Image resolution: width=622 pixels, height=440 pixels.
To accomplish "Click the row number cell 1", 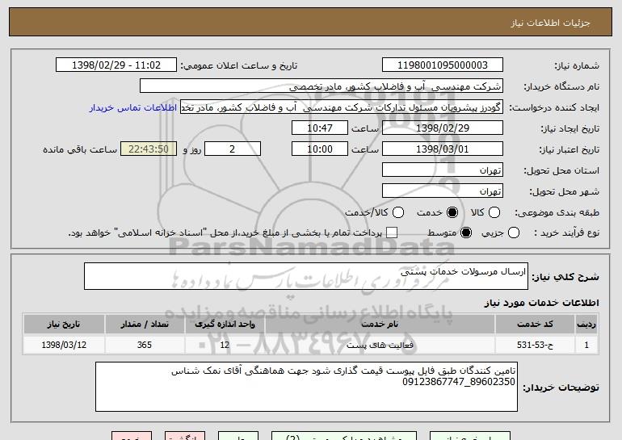I will pyautogui.click(x=586, y=345).
